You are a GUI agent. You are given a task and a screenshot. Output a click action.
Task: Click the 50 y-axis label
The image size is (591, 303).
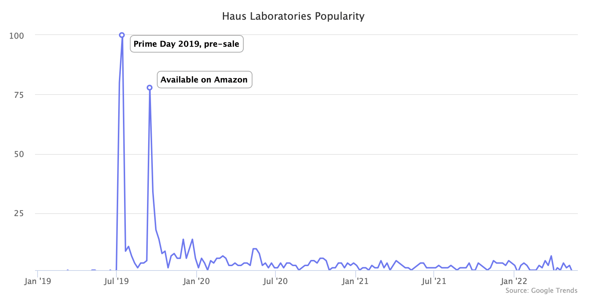pos(19,154)
